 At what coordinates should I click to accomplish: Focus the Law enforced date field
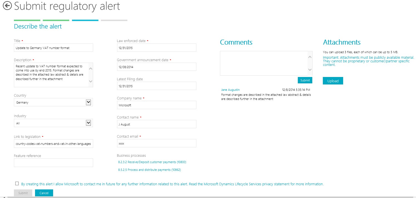click(157, 48)
